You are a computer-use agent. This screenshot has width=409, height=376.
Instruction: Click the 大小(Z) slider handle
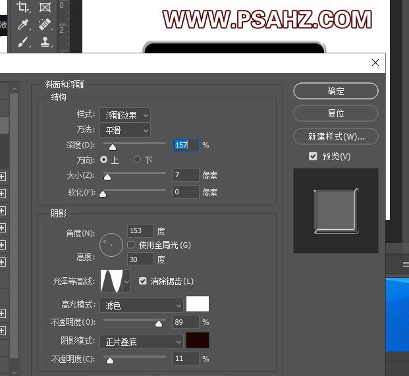click(107, 177)
